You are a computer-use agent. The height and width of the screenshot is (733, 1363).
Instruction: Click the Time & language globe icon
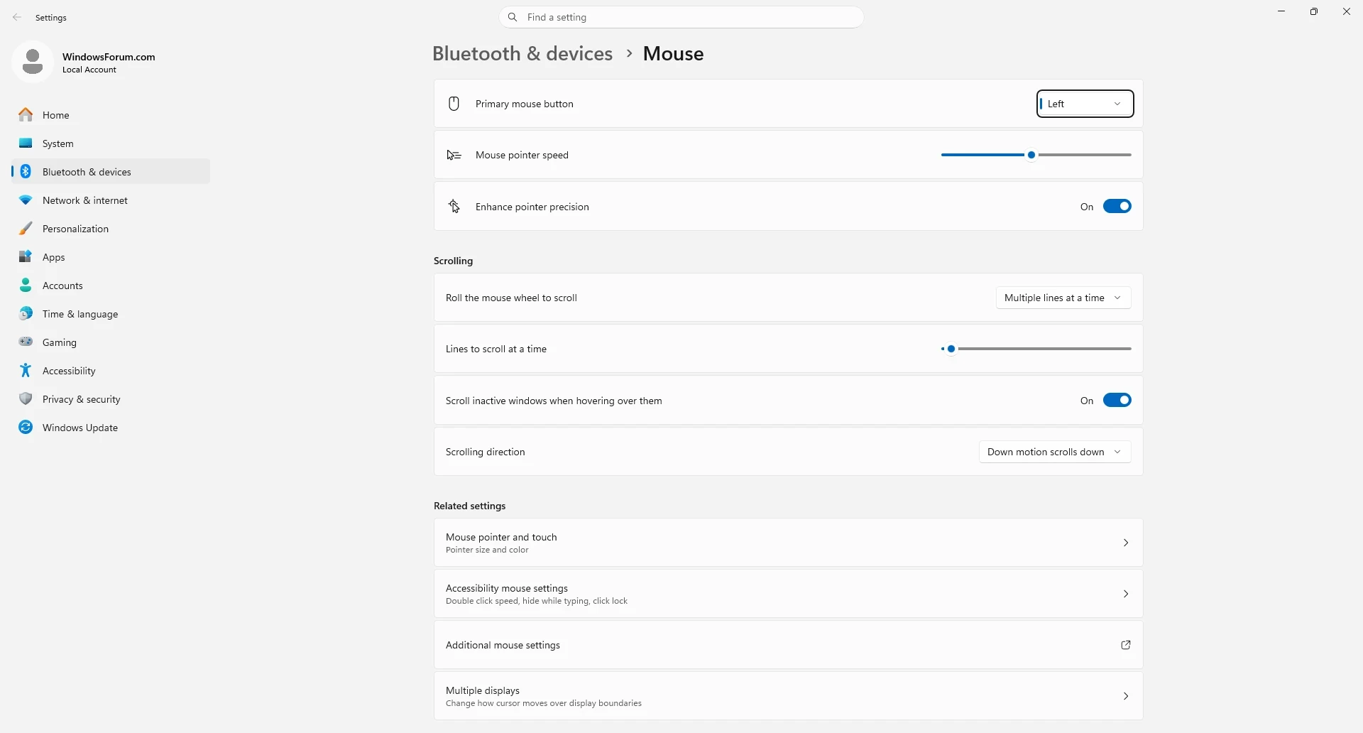(x=26, y=313)
